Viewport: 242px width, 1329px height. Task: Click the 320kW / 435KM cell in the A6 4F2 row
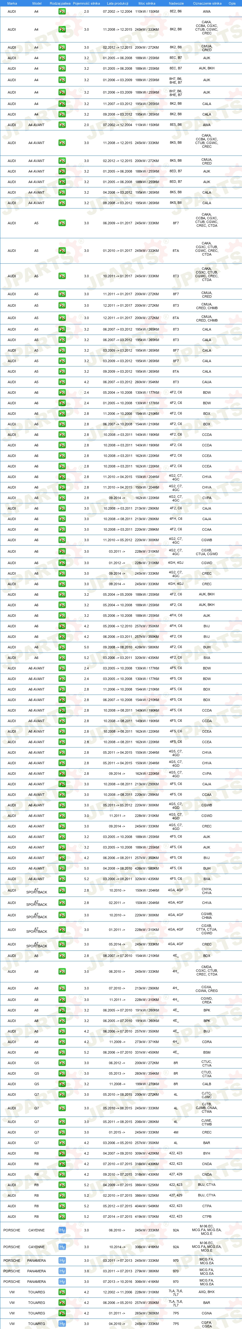[x=147, y=658]
